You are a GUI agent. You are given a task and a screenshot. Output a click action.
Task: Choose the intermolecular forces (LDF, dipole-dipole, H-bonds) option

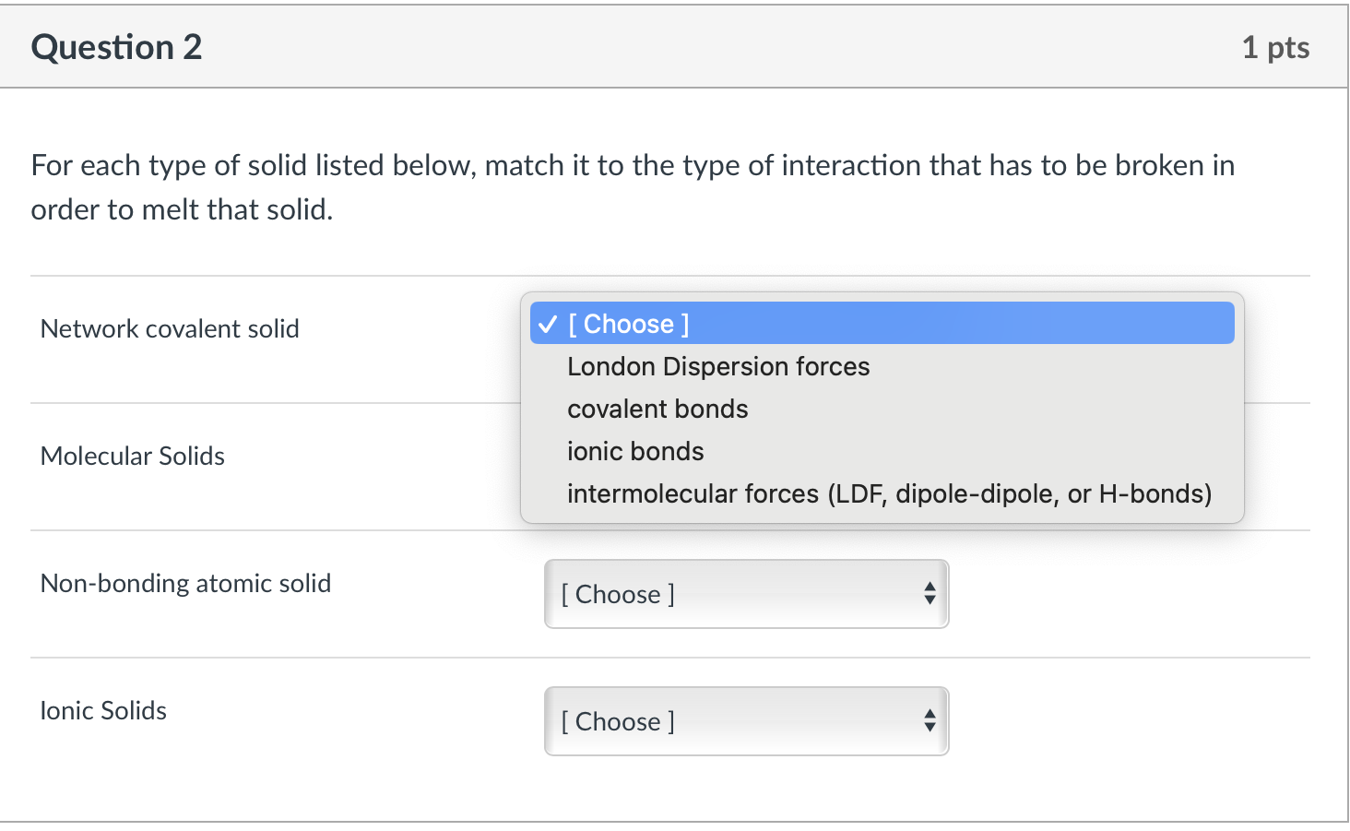pyautogui.click(x=889, y=494)
